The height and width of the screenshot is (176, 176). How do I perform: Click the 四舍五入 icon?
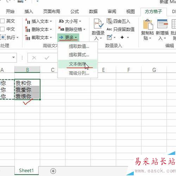tap(109, 21)
